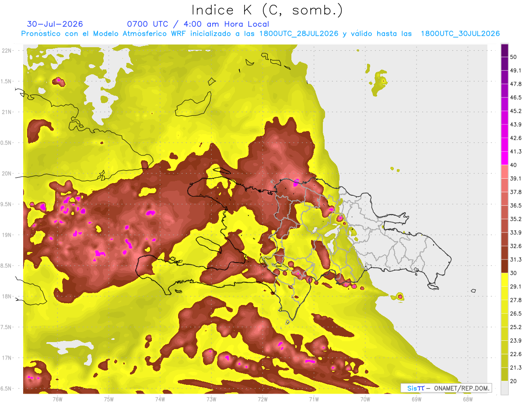Pick the gray legend swatch below 20

(x=504, y=388)
